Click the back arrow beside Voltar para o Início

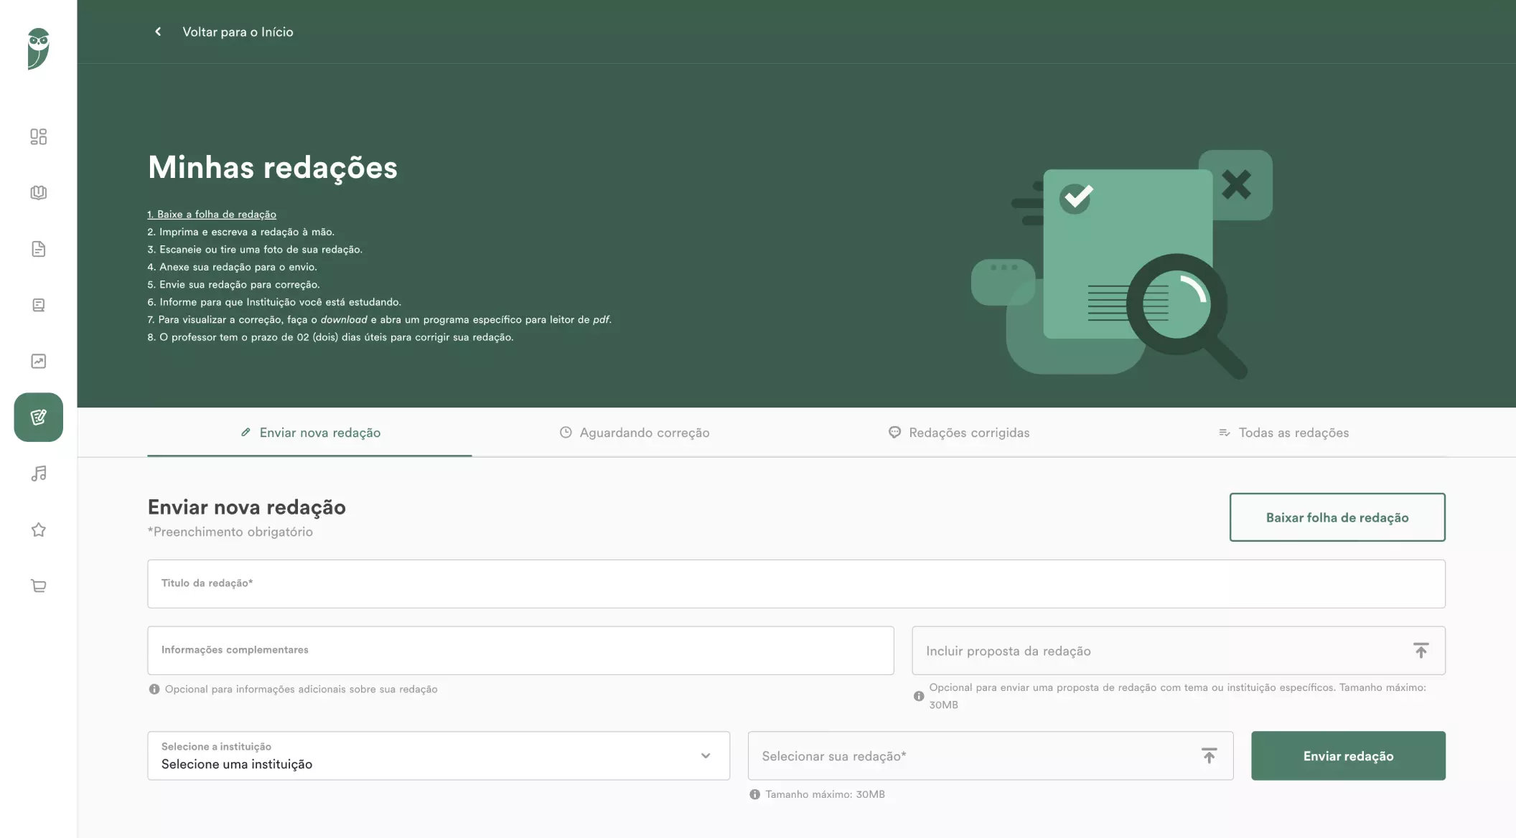[158, 32]
